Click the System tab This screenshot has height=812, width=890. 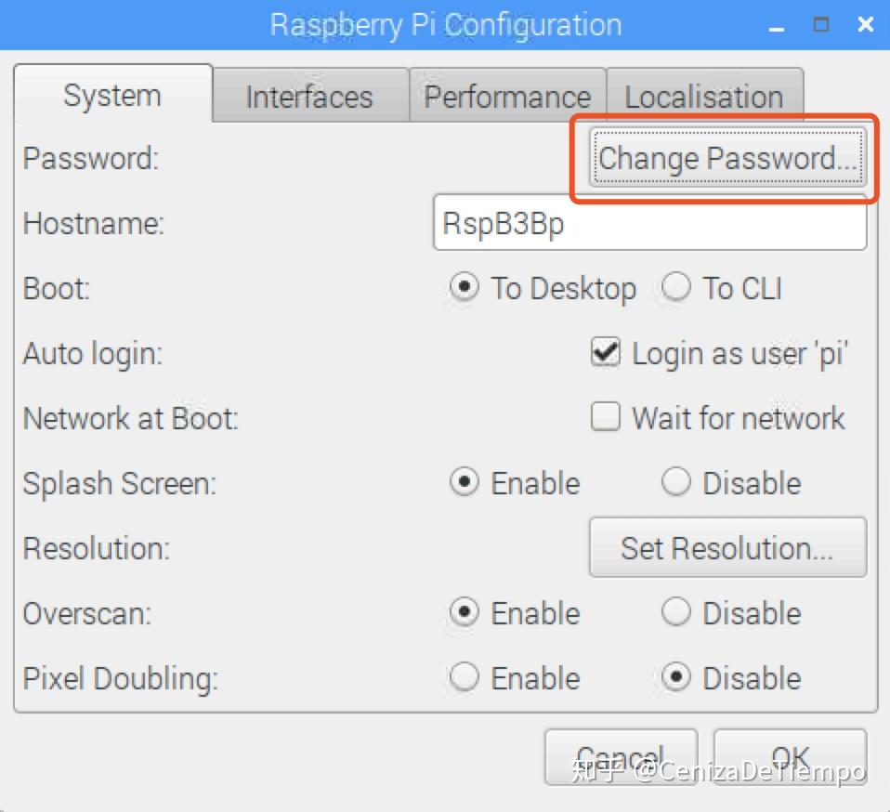coord(112,95)
